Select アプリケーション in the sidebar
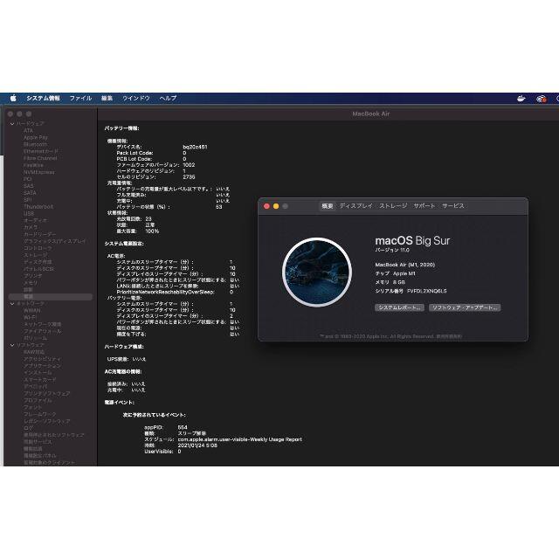The image size is (559, 559). point(43,366)
